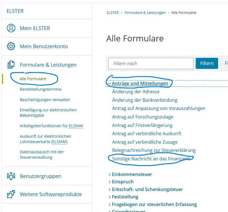Viewport: 228px width, 212px height.
Task: Open Antrag auf Fristverlängerung form
Action: [x=142, y=125]
